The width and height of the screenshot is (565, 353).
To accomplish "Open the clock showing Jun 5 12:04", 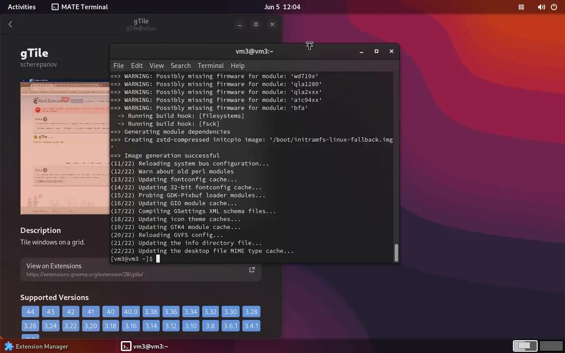I will click(282, 7).
